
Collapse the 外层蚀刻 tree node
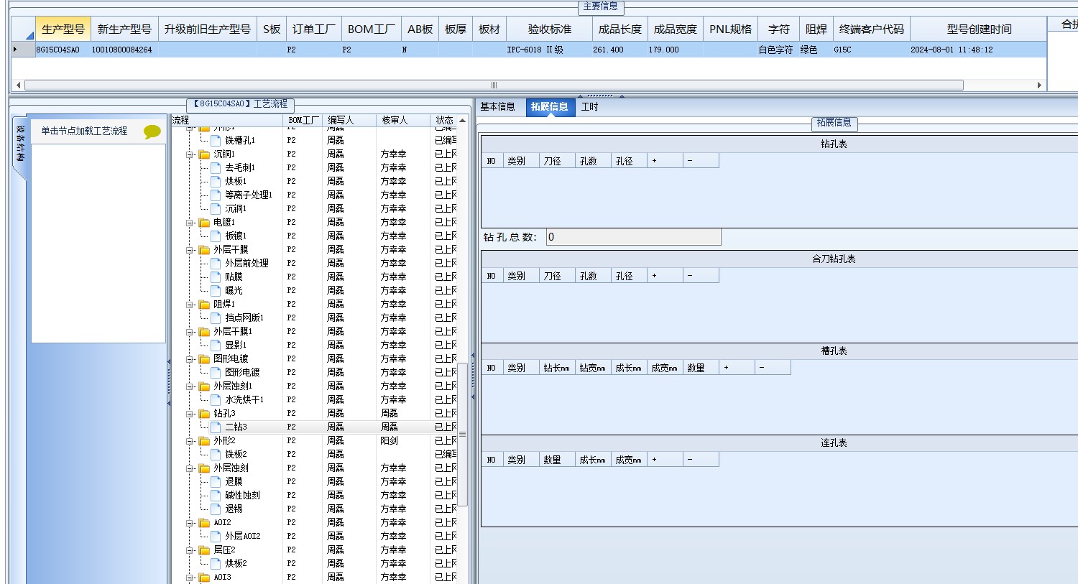pyautogui.click(x=190, y=468)
